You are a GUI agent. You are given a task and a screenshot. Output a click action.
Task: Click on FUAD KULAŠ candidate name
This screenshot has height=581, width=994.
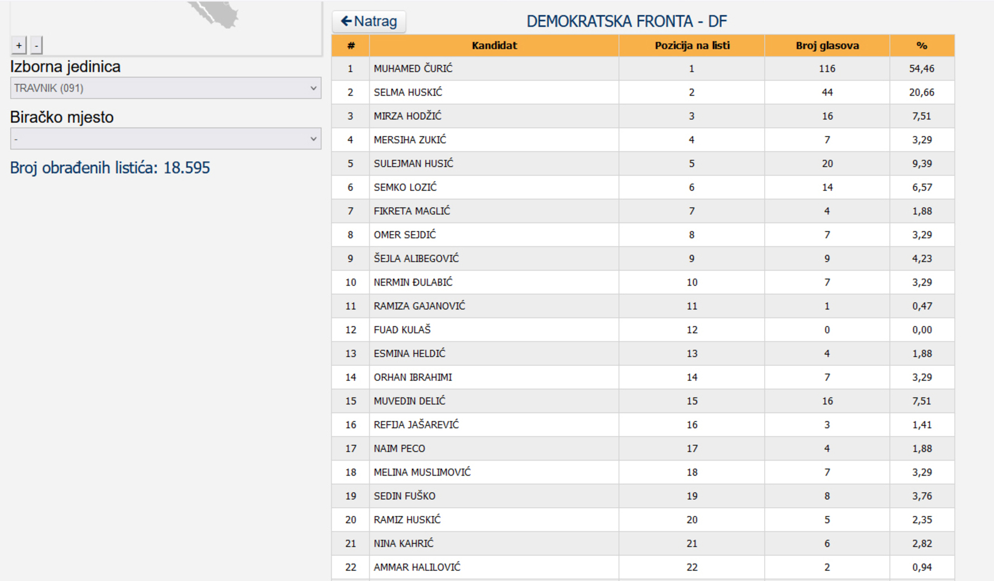(402, 330)
